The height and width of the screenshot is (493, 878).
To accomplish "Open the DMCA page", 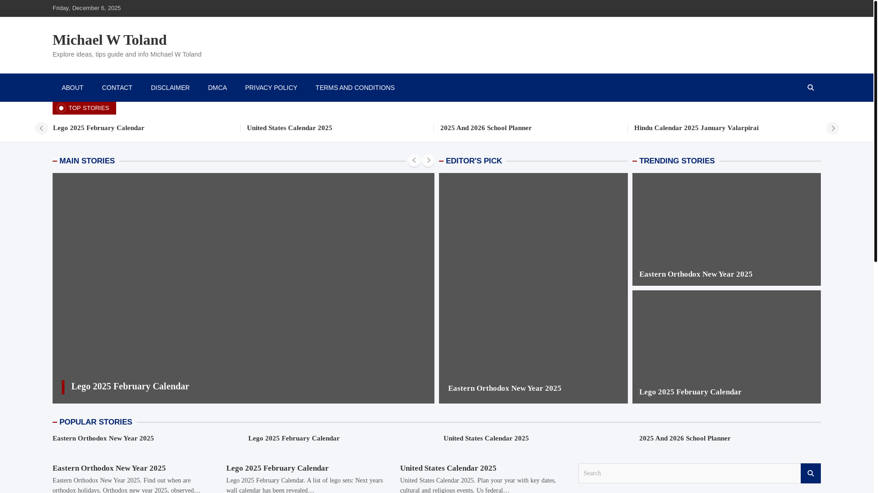I will pyautogui.click(x=217, y=88).
